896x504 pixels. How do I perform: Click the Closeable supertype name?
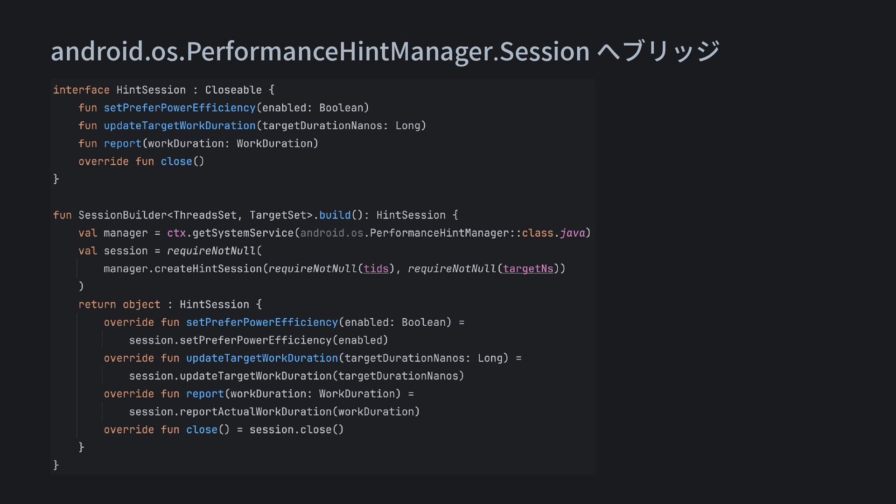[233, 90]
